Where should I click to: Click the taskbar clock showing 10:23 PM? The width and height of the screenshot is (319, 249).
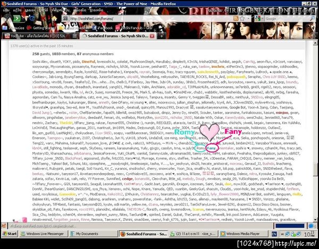pyautogui.click(x=310, y=234)
